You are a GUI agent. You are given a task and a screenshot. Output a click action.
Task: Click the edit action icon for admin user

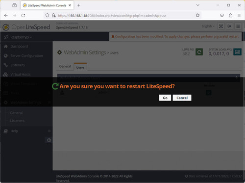[x=209, y=93]
